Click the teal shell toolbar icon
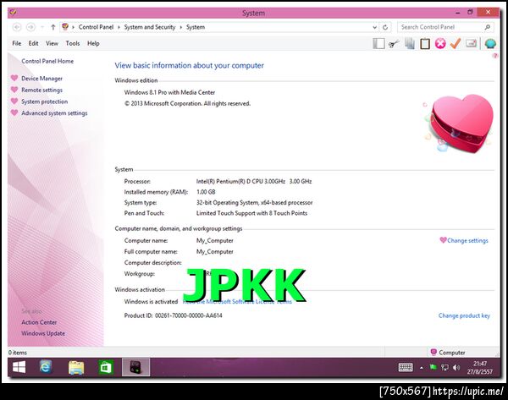This screenshot has height=400, width=508. click(490, 43)
